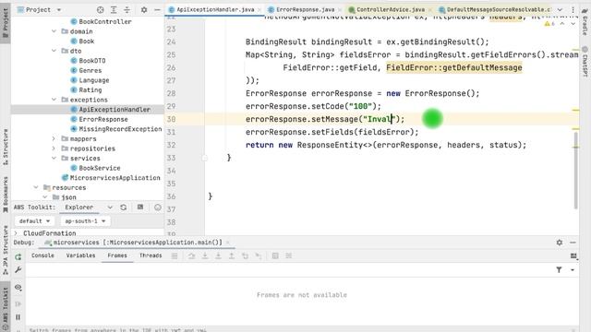Collapse the exceptions folder
The image size is (591, 332).
click(x=54, y=100)
